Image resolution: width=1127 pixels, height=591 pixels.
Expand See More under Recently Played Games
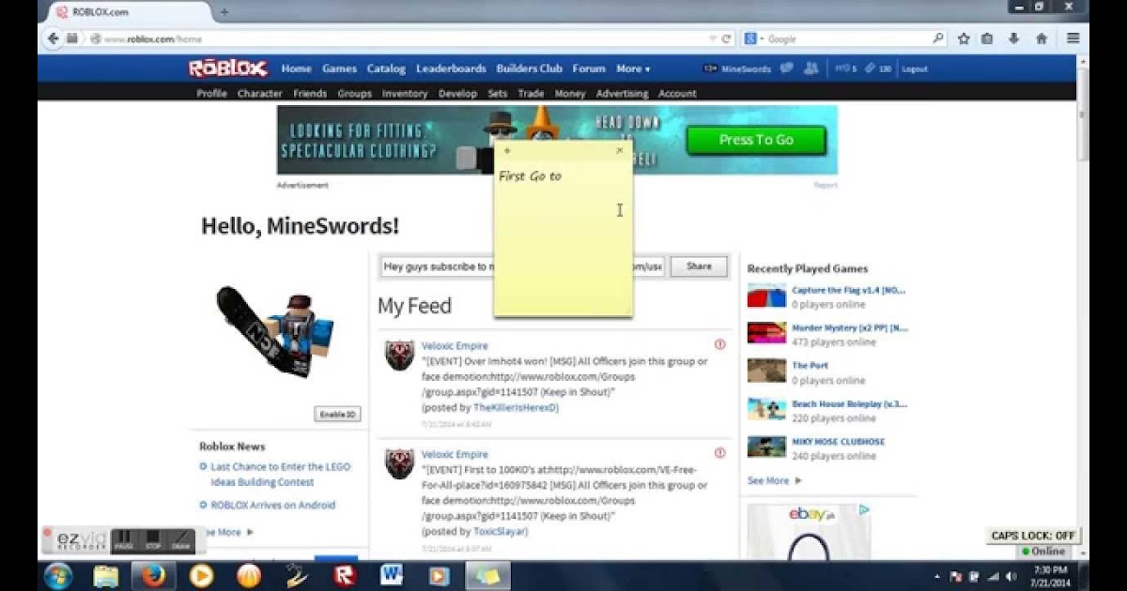775,480
